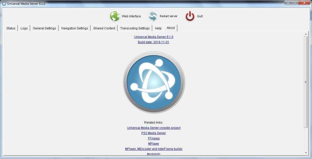The height and width of the screenshot is (159, 312).
Task: Open the MediaInfo link
Action: click(x=154, y=154)
